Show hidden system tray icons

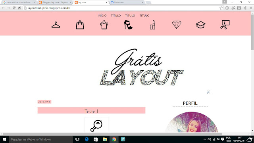click(205, 139)
